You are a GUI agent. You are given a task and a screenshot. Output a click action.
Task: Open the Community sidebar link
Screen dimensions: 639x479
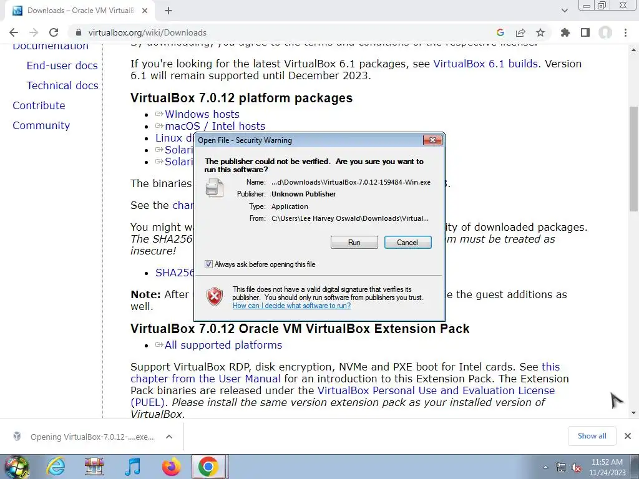tap(41, 125)
